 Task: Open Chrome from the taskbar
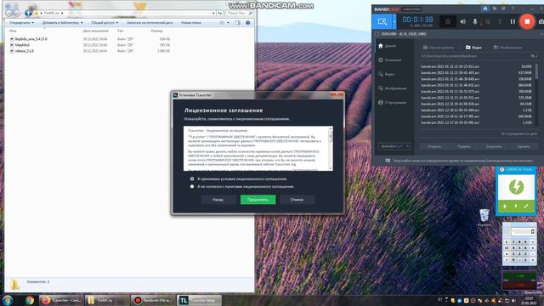click(x=30, y=300)
